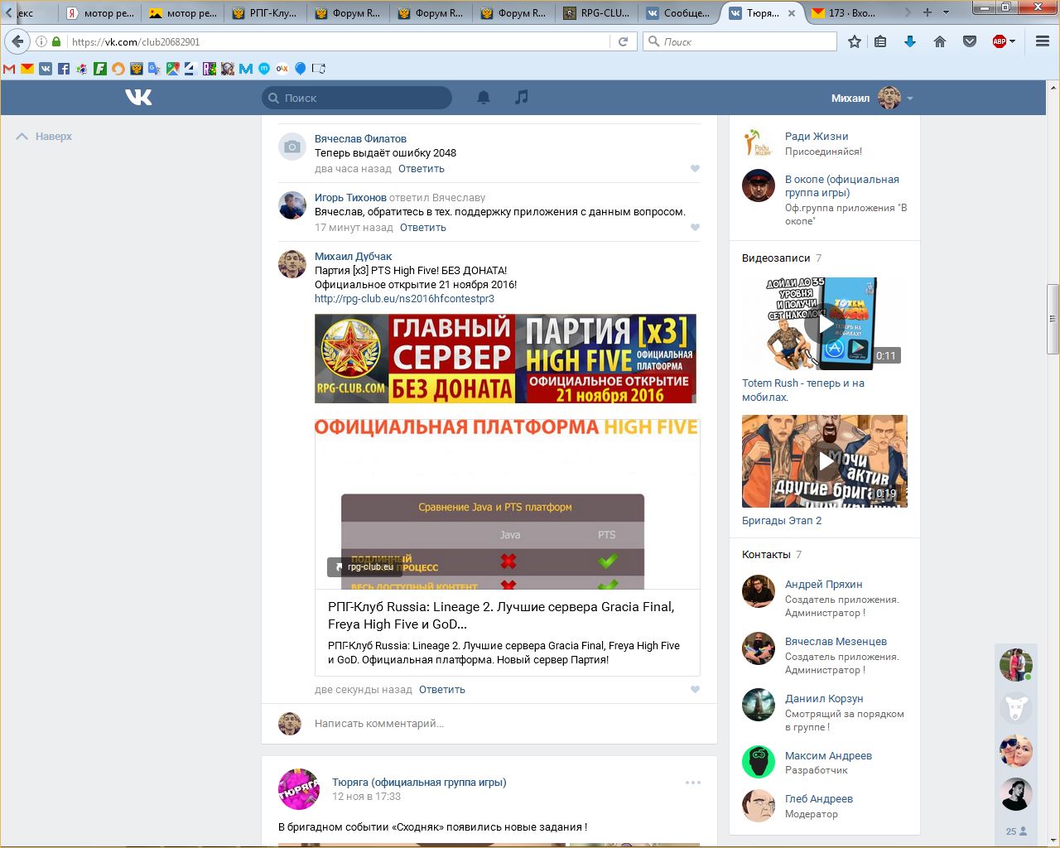This screenshot has height=848, width=1060.
Task: Click the green padlock security icon
Action: pyautogui.click(x=56, y=41)
